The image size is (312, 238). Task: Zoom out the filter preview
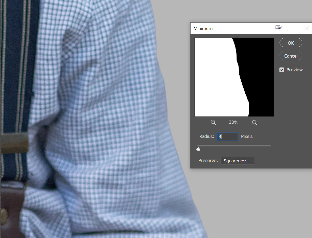click(x=213, y=123)
